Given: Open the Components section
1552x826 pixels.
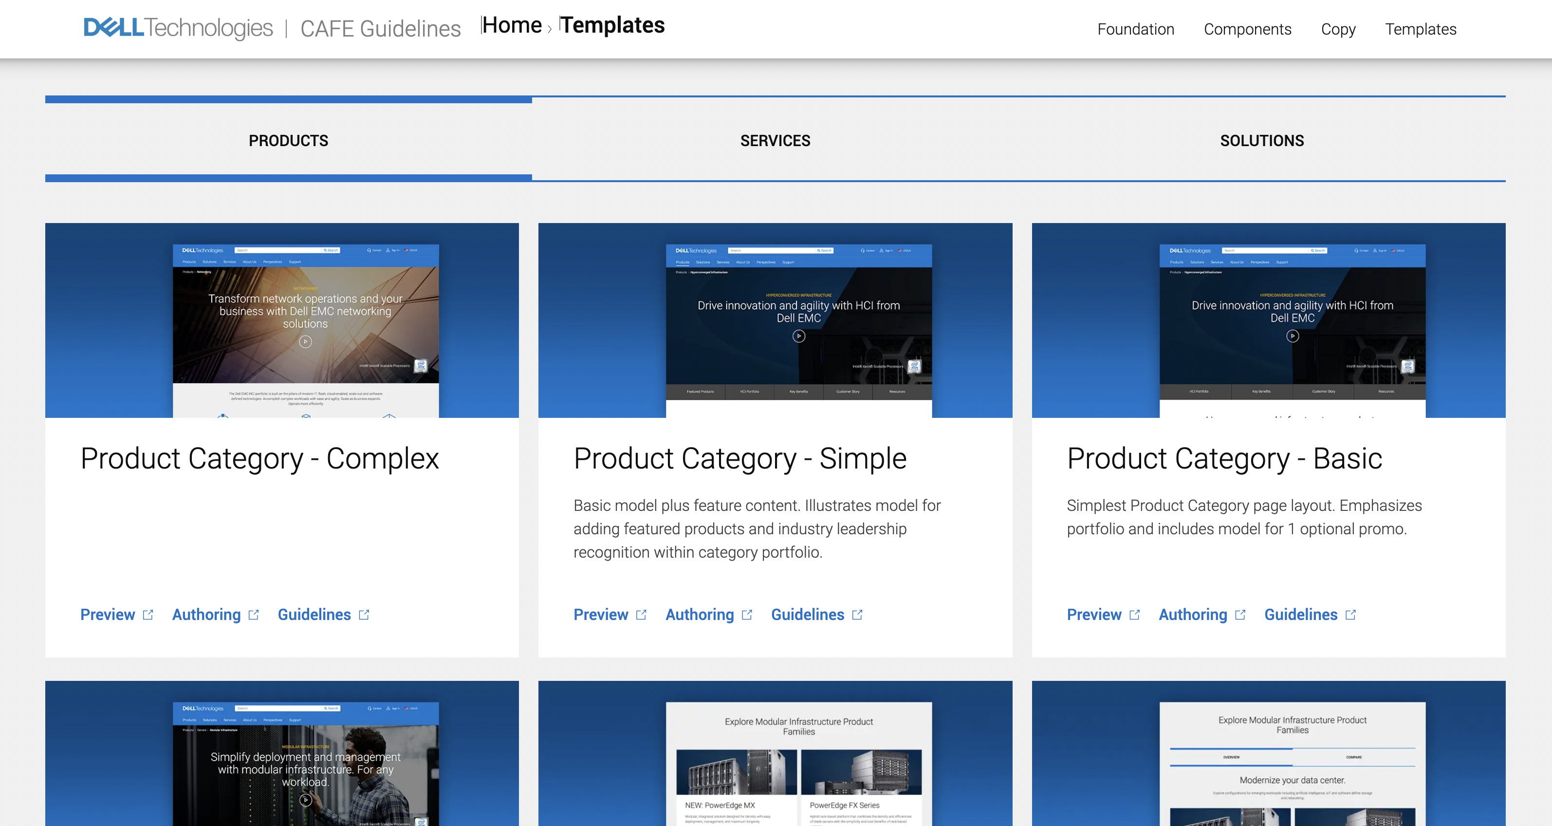Looking at the screenshot, I should (1247, 29).
